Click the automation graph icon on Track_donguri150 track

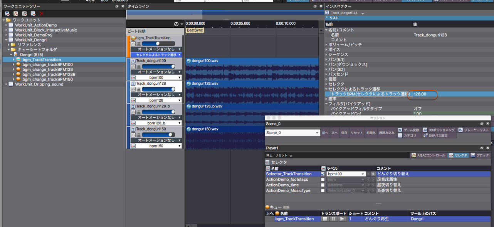point(133,135)
